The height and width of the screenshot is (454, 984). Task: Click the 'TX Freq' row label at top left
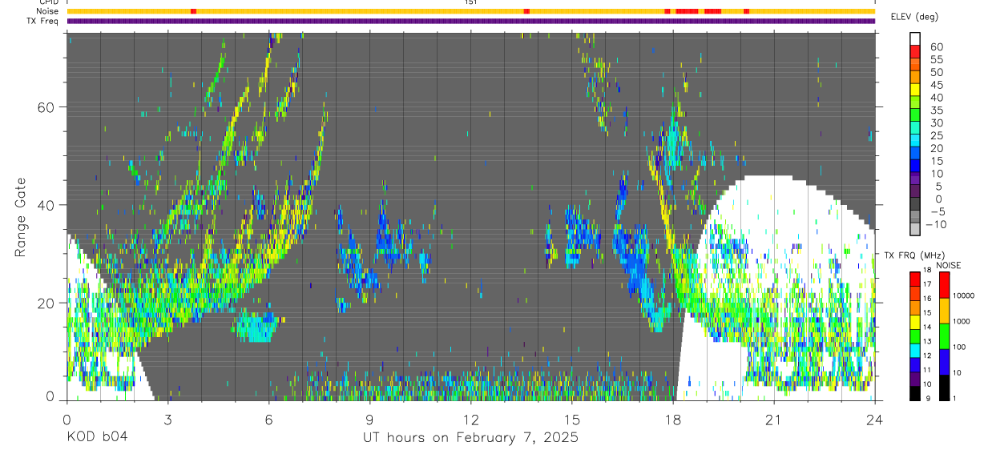click(44, 21)
